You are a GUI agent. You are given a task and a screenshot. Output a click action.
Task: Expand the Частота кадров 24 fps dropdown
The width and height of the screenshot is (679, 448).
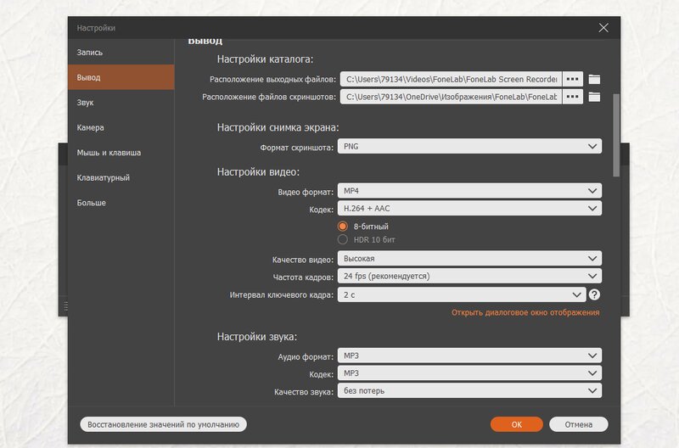coord(469,276)
